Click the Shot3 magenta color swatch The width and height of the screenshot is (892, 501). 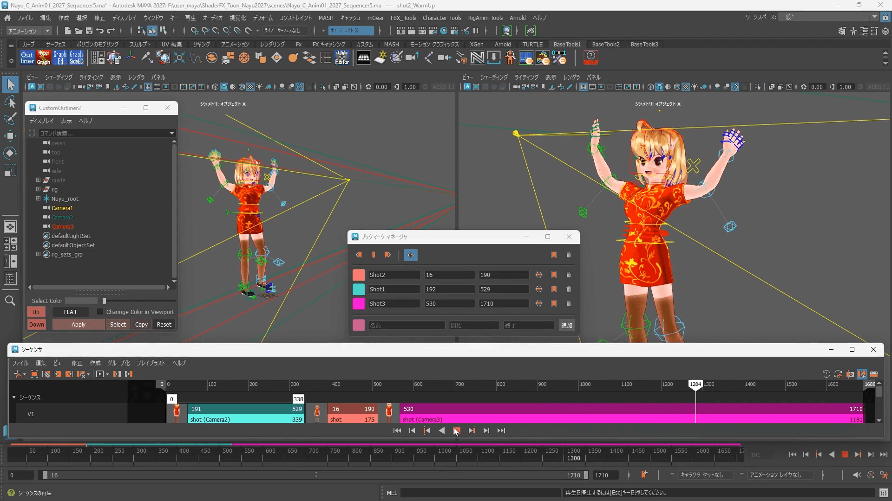click(x=359, y=303)
